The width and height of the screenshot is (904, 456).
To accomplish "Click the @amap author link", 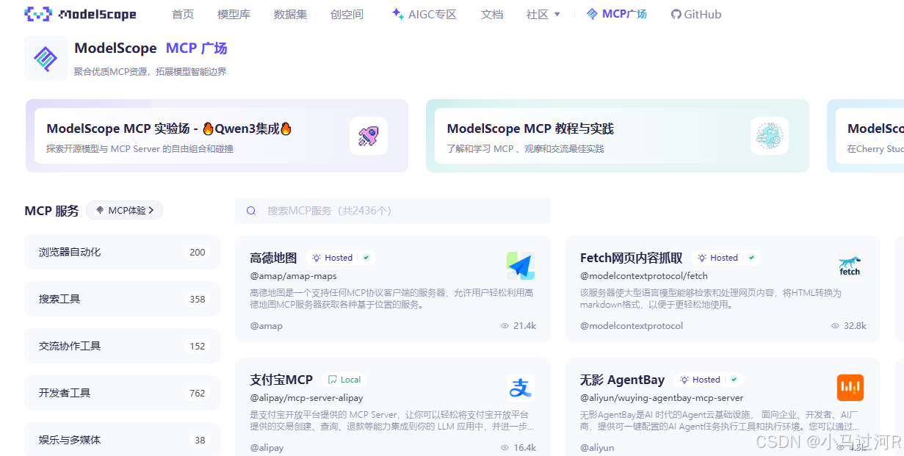I will 266,325.
